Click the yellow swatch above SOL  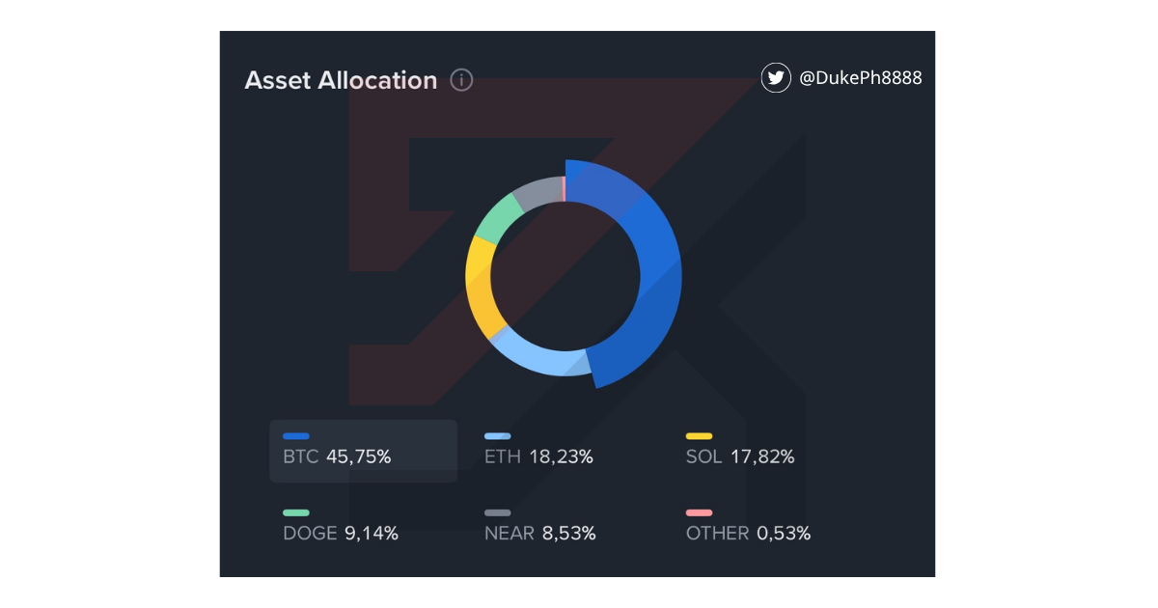(x=699, y=436)
